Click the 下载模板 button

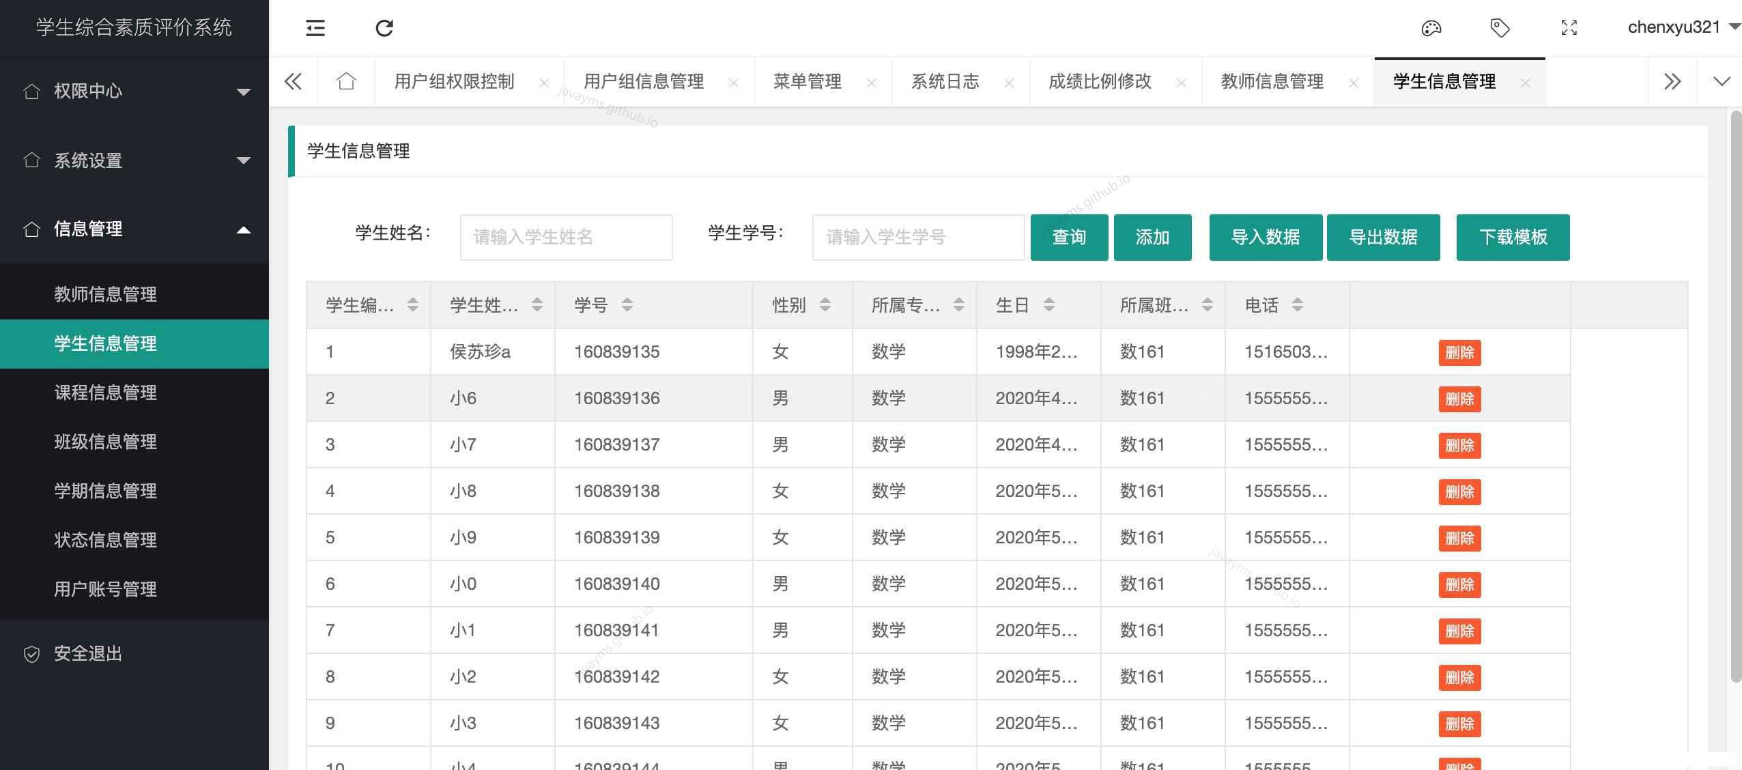[x=1513, y=237]
